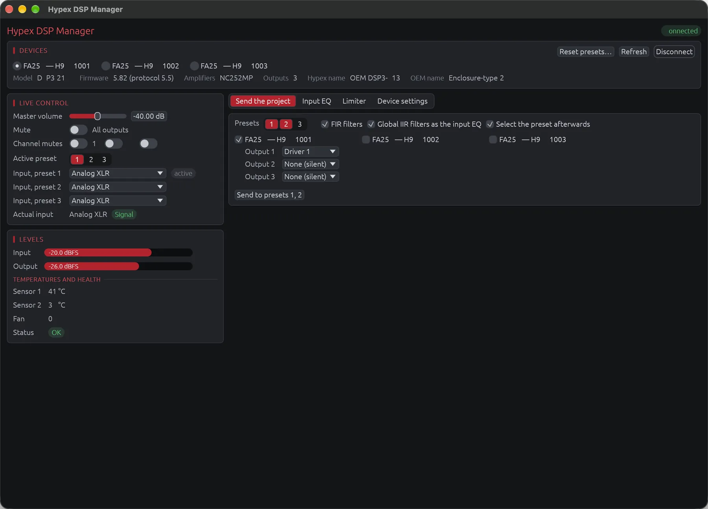
Task: Click the Hypex DSP Manager red heading
Action: pos(50,31)
